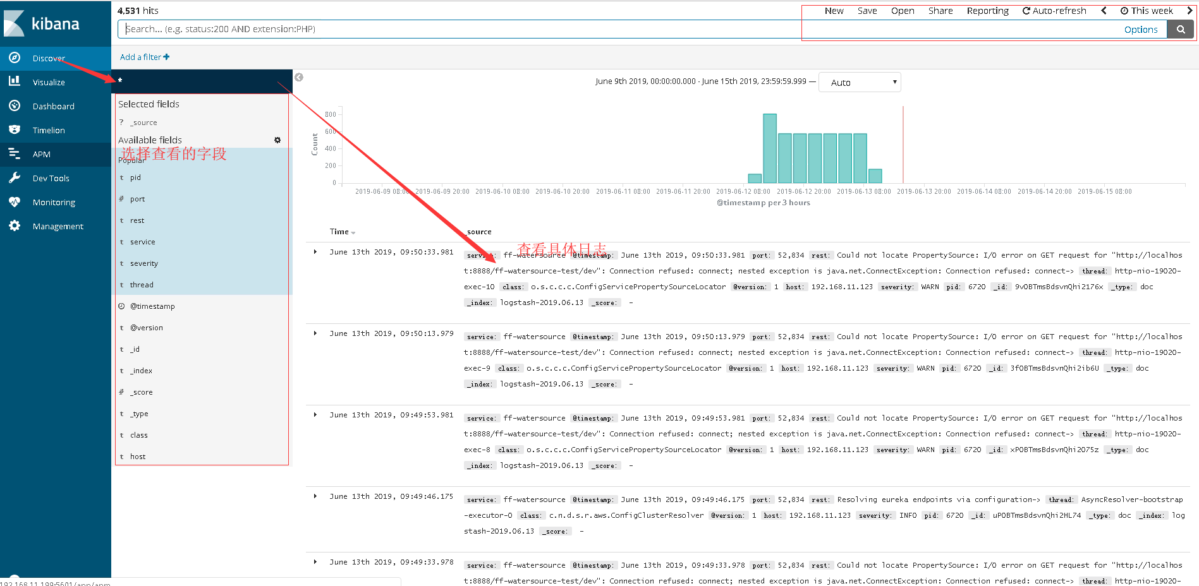Click the tallest histogram bar

point(769,148)
